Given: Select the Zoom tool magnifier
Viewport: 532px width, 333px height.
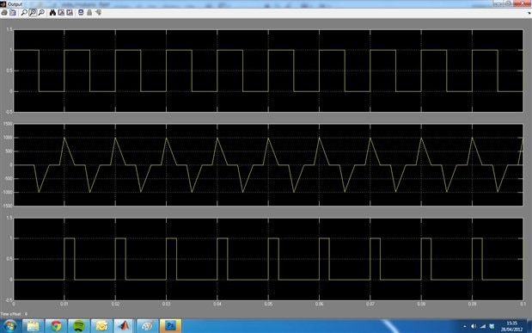Looking at the screenshot, I should click(24, 13).
